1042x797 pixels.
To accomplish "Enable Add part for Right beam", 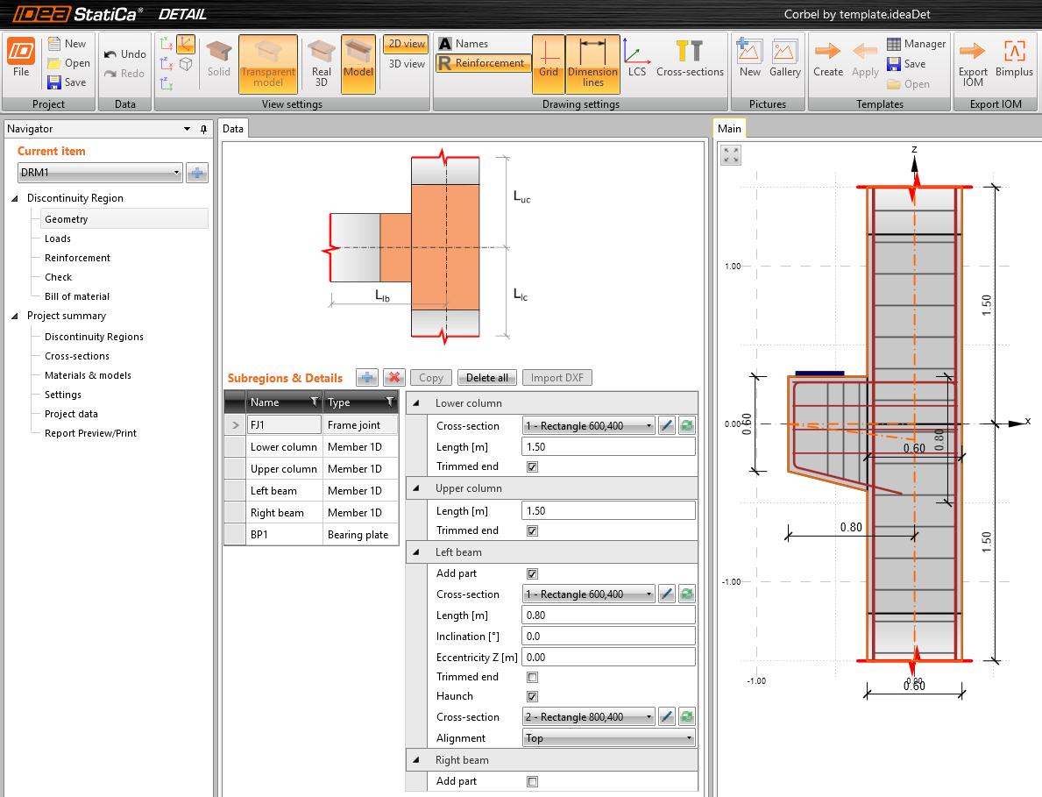I will pyautogui.click(x=532, y=781).
